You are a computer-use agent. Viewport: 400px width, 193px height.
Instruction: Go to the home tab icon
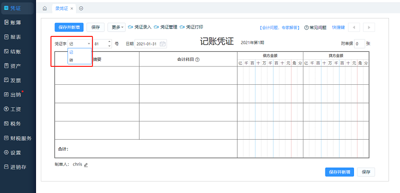pyautogui.click(x=45, y=8)
